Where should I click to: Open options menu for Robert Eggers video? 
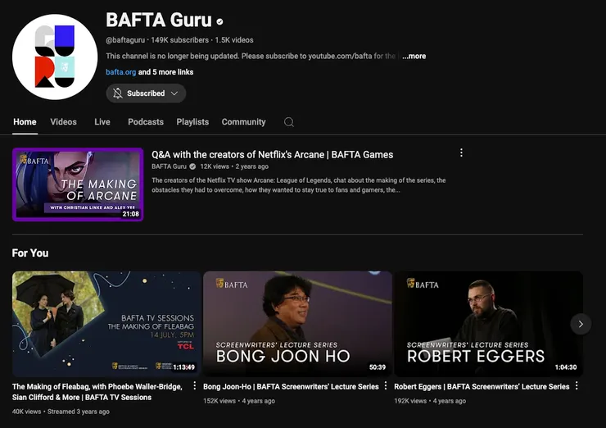coord(577,386)
